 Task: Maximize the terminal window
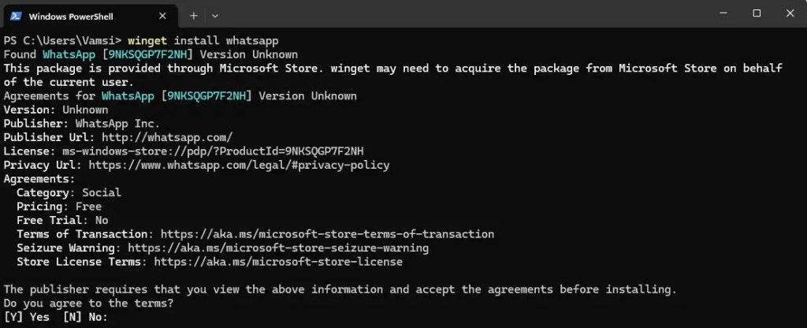(757, 14)
